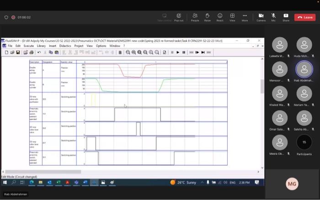Expand the system tray hidden icons chevron

pyautogui.click(x=202, y=183)
